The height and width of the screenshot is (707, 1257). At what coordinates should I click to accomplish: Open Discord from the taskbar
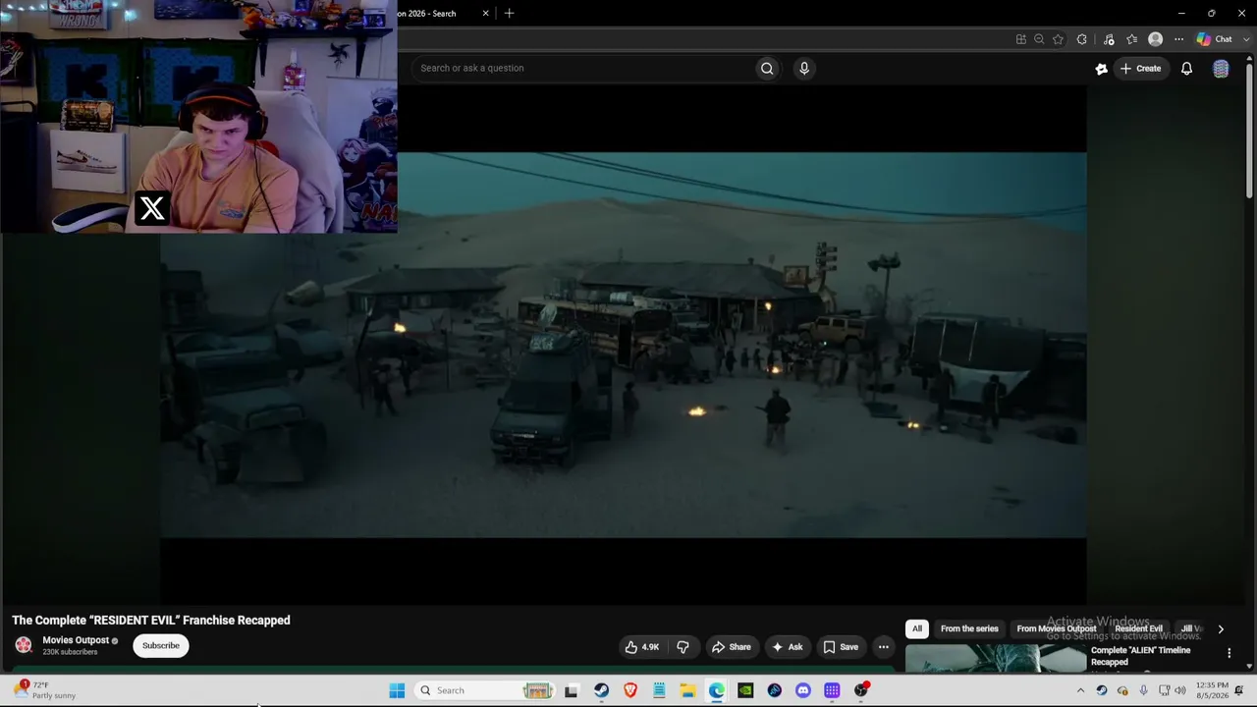click(803, 690)
